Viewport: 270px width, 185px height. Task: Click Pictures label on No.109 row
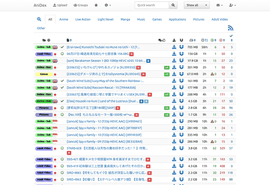44,115
